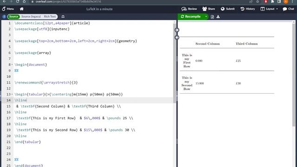Viewport: 297px width, 167px height.
Task: Recompile the document
Action: click(191, 17)
